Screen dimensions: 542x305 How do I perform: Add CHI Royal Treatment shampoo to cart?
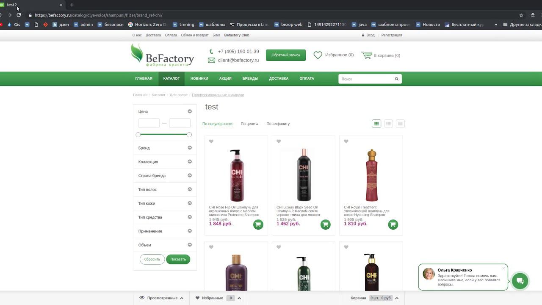[393, 225]
